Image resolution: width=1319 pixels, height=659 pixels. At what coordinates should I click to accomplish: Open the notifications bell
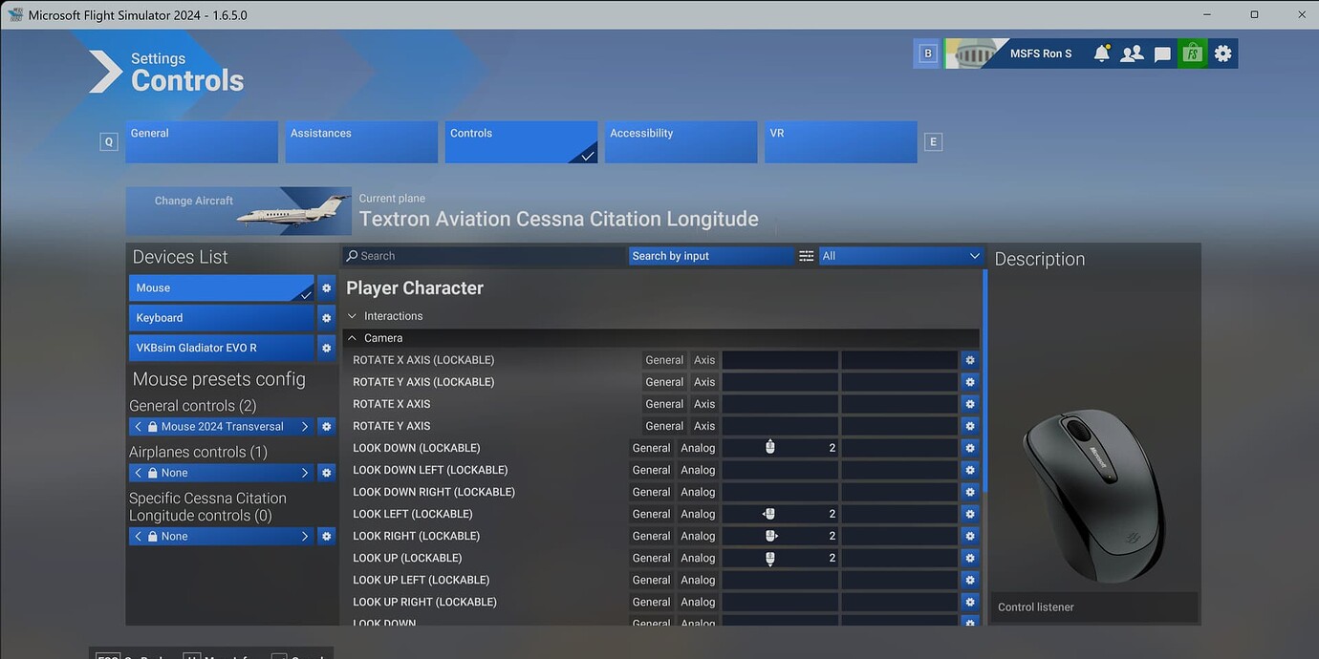coord(1102,53)
